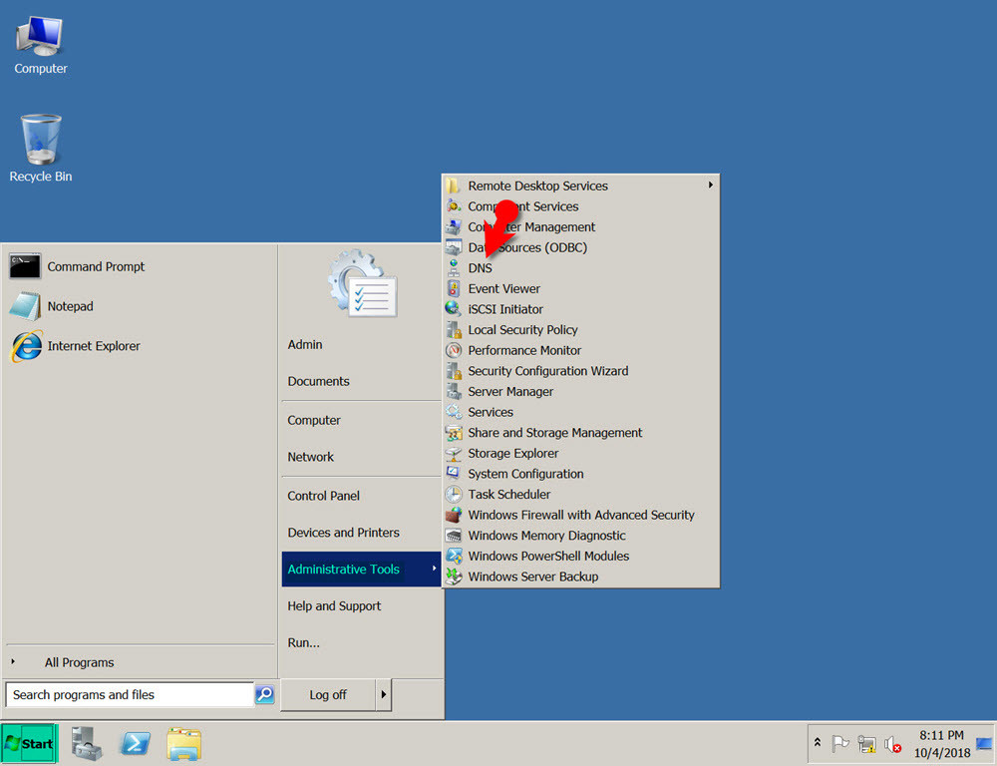Open the Computer desktop icon
The height and width of the screenshot is (766, 997).
40,46
